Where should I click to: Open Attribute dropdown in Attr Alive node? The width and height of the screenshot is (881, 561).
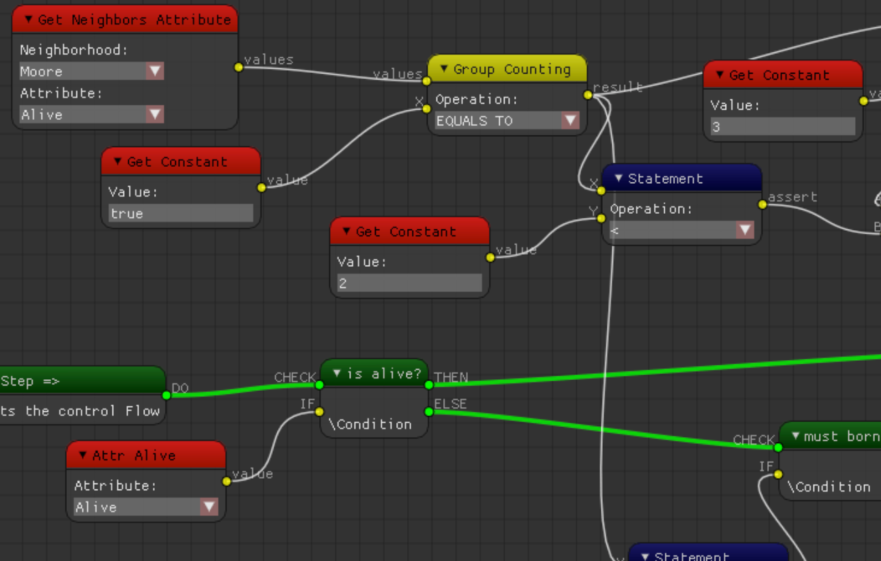coord(209,507)
